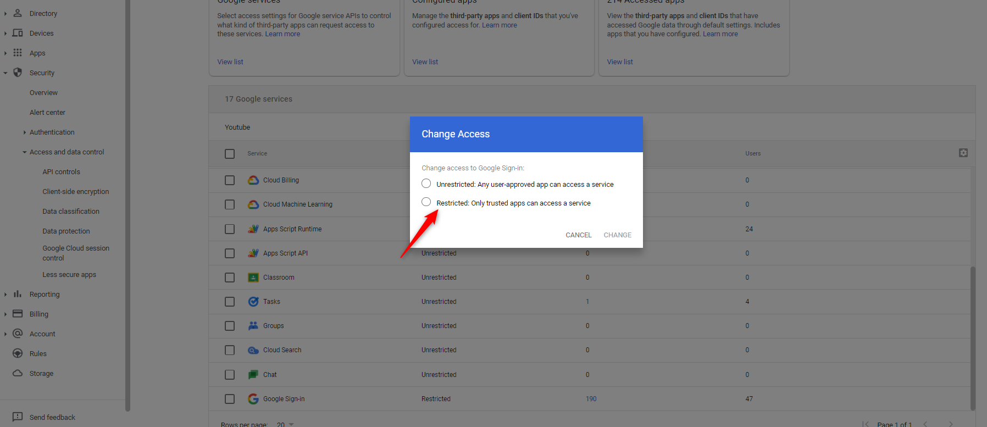Screen dimensions: 987x427
Task: Click the services table vertical scrollbar
Action: [x=973, y=338]
